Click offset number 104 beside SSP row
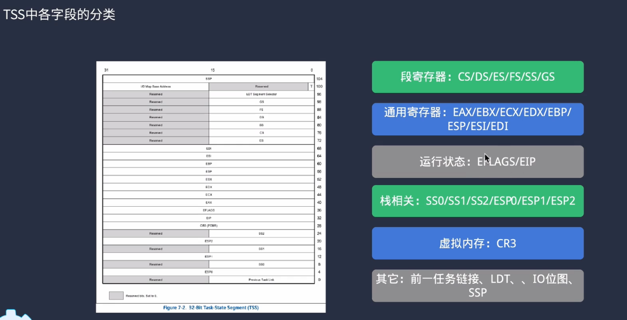The image size is (627, 320). click(x=319, y=79)
